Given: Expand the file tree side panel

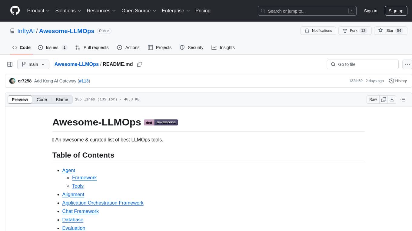Looking at the screenshot, I should click(x=10, y=64).
